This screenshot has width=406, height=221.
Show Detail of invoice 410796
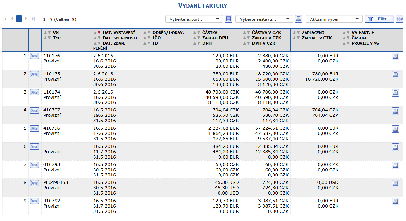point(35,128)
